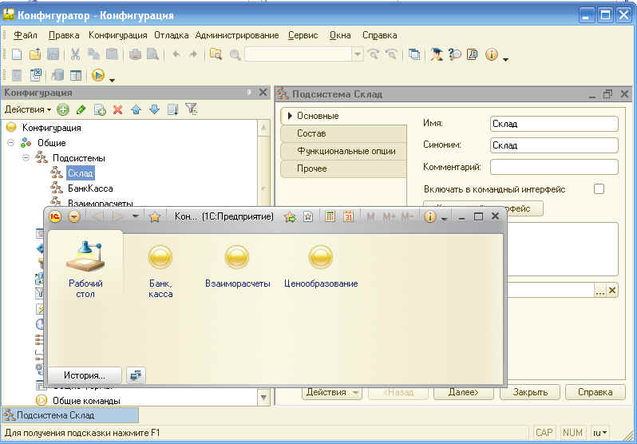The height and width of the screenshot is (444, 637).
Task: Open the Действия dropdown in Configuration panel
Action: click(28, 109)
